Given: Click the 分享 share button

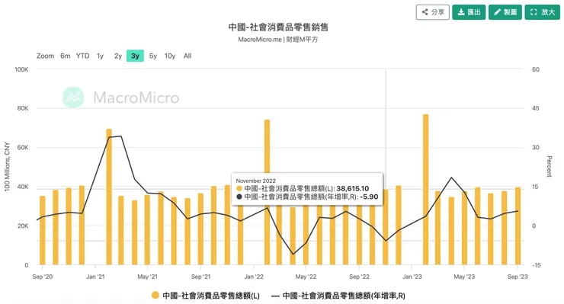Looking at the screenshot, I should click(432, 12).
